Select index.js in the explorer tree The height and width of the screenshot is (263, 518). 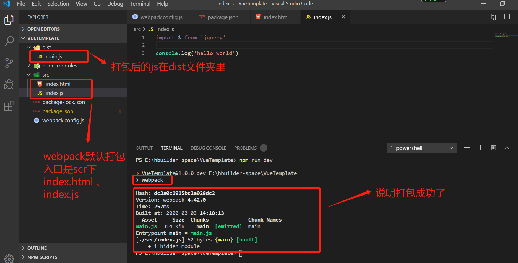73,93
